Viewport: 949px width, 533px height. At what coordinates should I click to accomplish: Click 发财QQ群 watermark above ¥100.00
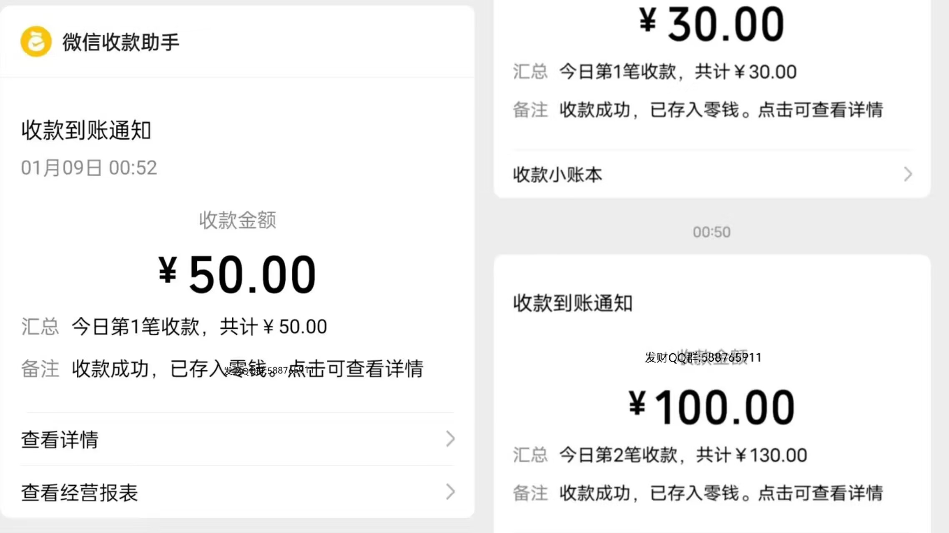[703, 357]
